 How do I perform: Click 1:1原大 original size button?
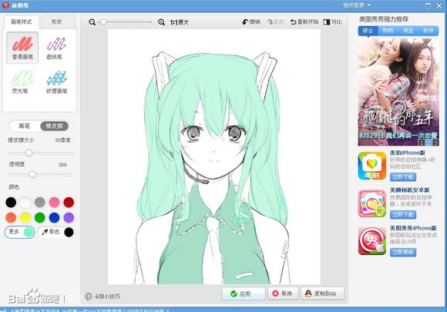pyautogui.click(x=180, y=22)
